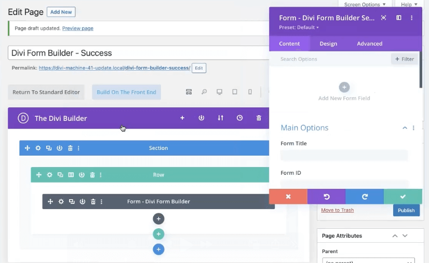Viewport: 429px width, 263px height.
Task: Toggle the Row power icon
Action: 82,175
